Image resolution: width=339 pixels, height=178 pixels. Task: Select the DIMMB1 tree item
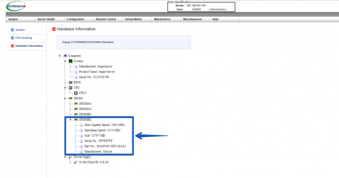tap(85, 114)
